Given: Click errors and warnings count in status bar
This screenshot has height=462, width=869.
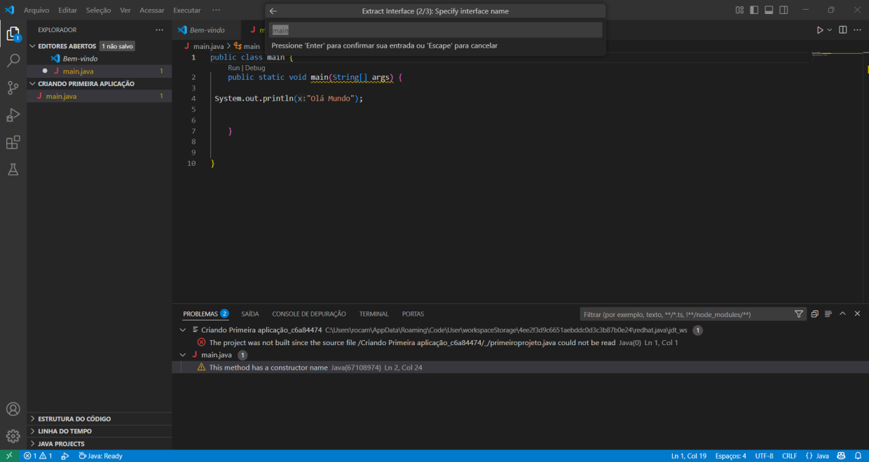Looking at the screenshot, I should 38,456.
